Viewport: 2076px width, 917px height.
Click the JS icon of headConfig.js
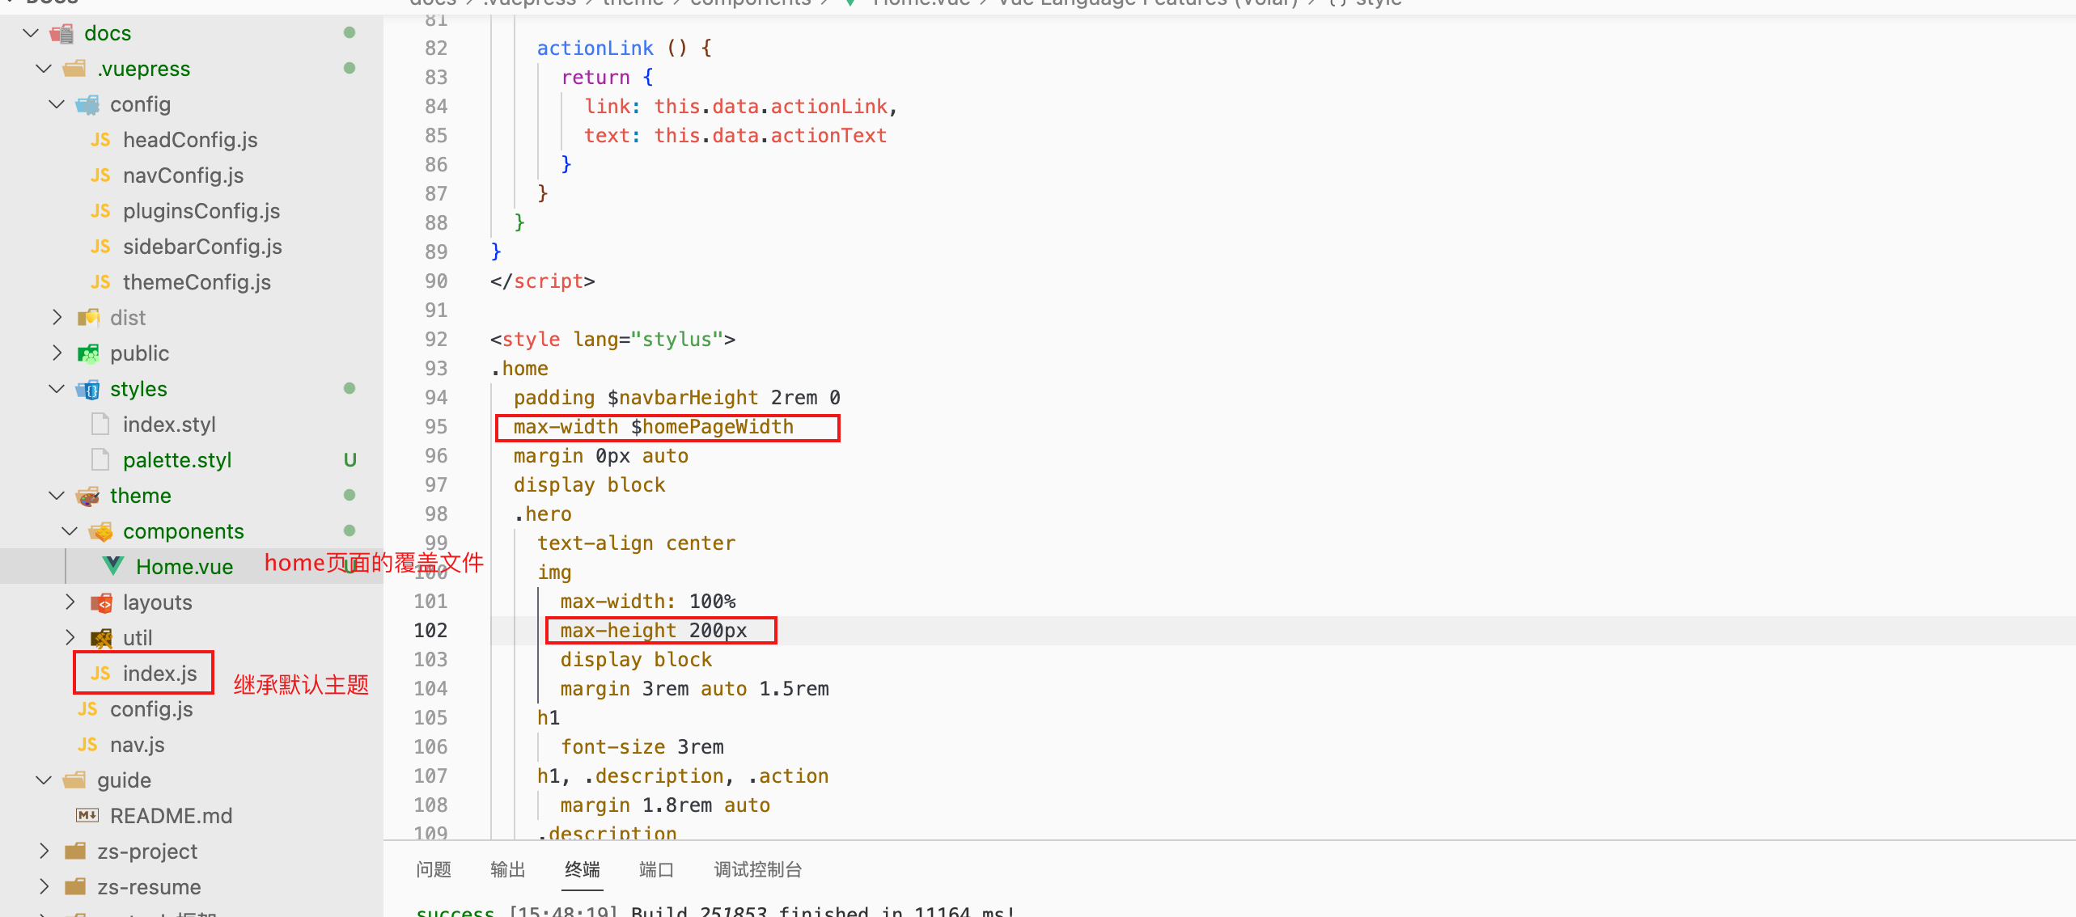100,140
